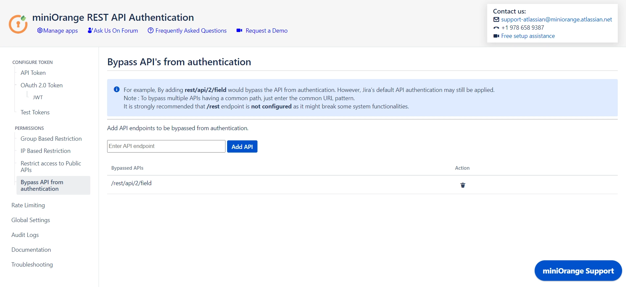Select Bypass API from authentication item
Viewport: 626px width, 287px height.
[53, 186]
